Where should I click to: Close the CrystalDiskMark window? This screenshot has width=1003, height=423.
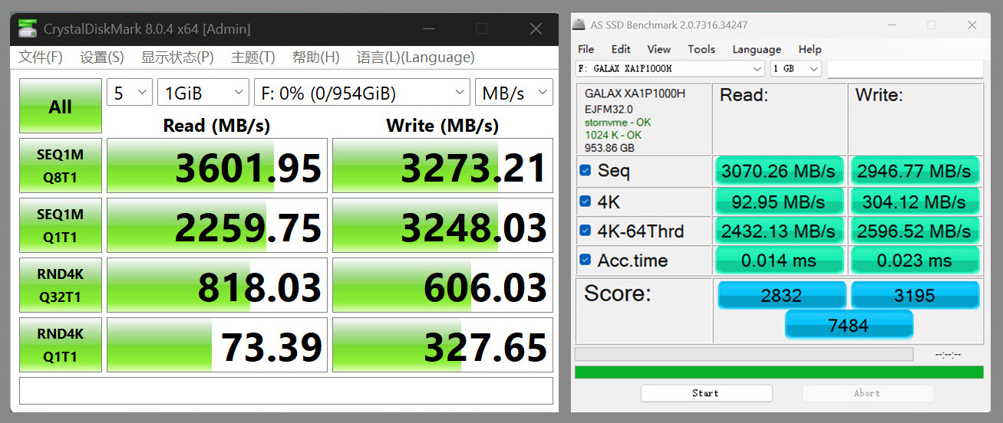536,29
